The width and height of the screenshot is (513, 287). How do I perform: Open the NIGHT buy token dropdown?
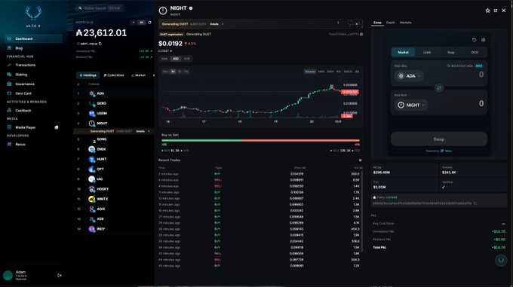(x=411, y=105)
